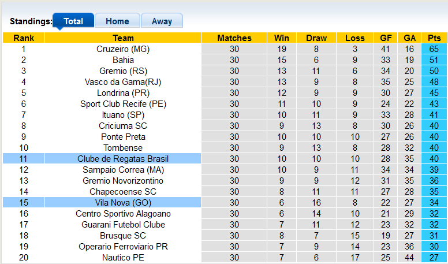The height and width of the screenshot is (264, 448).
Task: Click the Win column header
Action: (282, 38)
